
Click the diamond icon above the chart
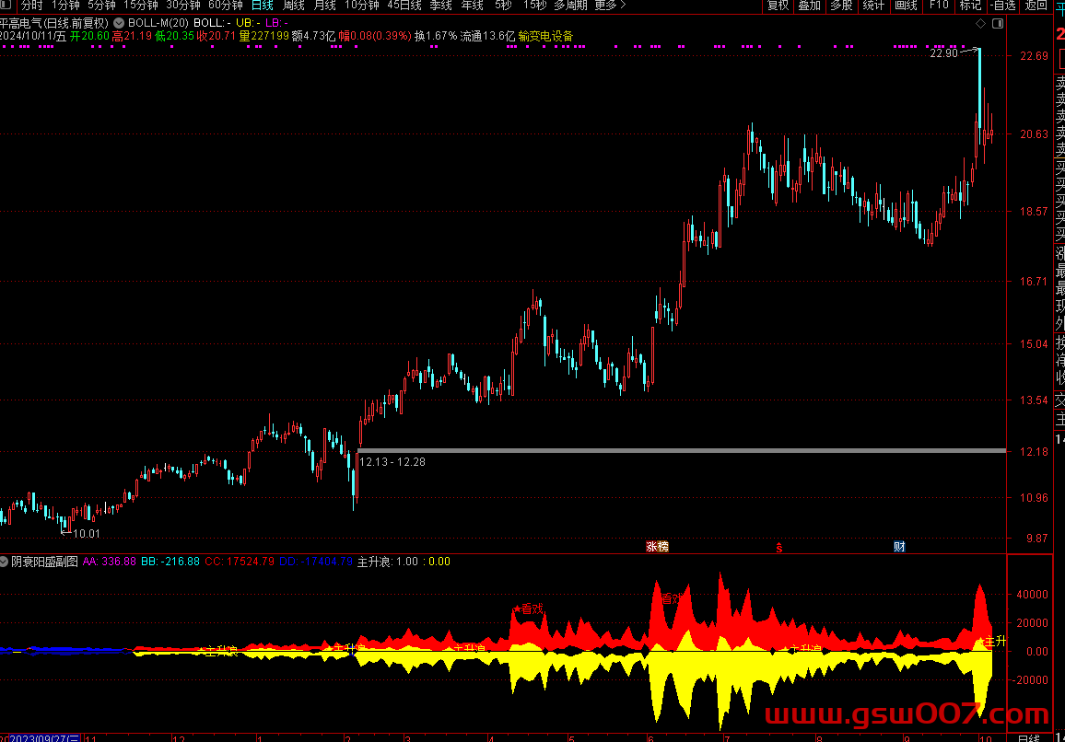980,24
